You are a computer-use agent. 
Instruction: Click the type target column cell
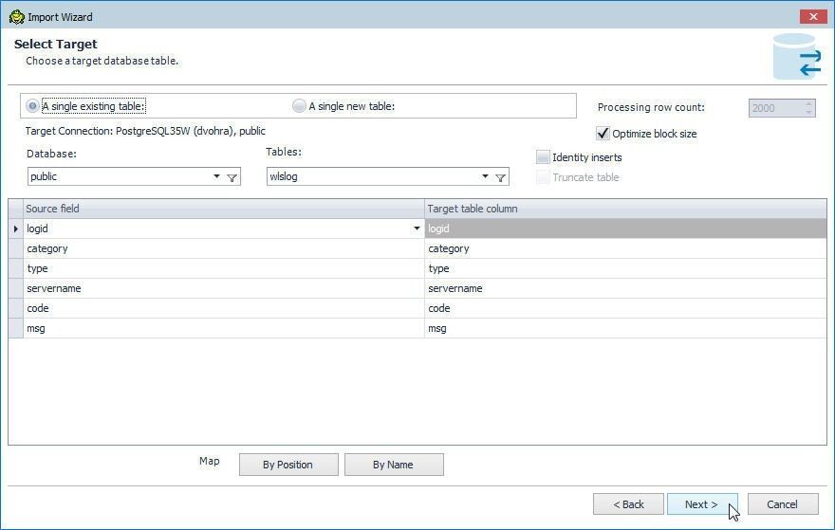tap(625, 268)
